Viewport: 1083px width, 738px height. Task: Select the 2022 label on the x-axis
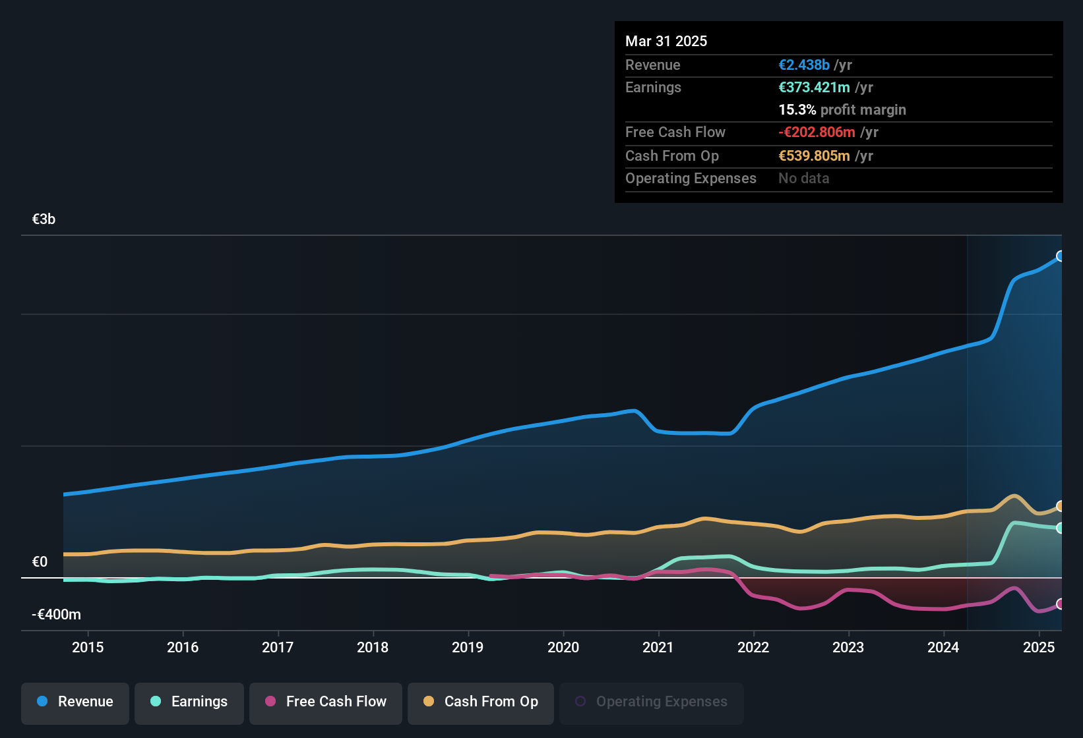click(x=753, y=647)
